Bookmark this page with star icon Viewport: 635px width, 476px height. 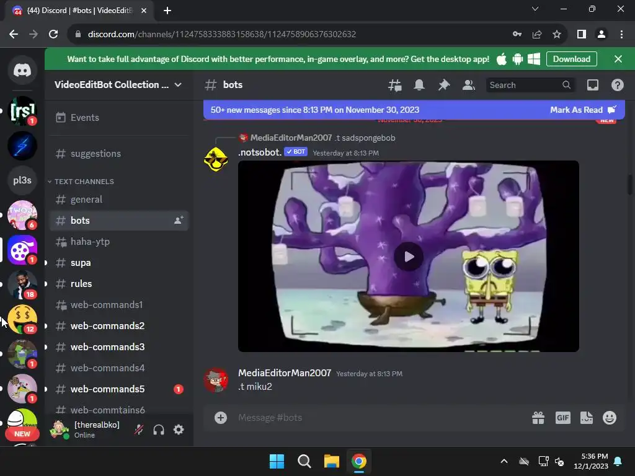point(557,34)
